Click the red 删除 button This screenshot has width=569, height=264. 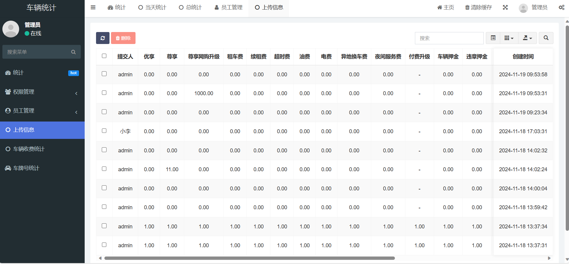[x=123, y=38]
